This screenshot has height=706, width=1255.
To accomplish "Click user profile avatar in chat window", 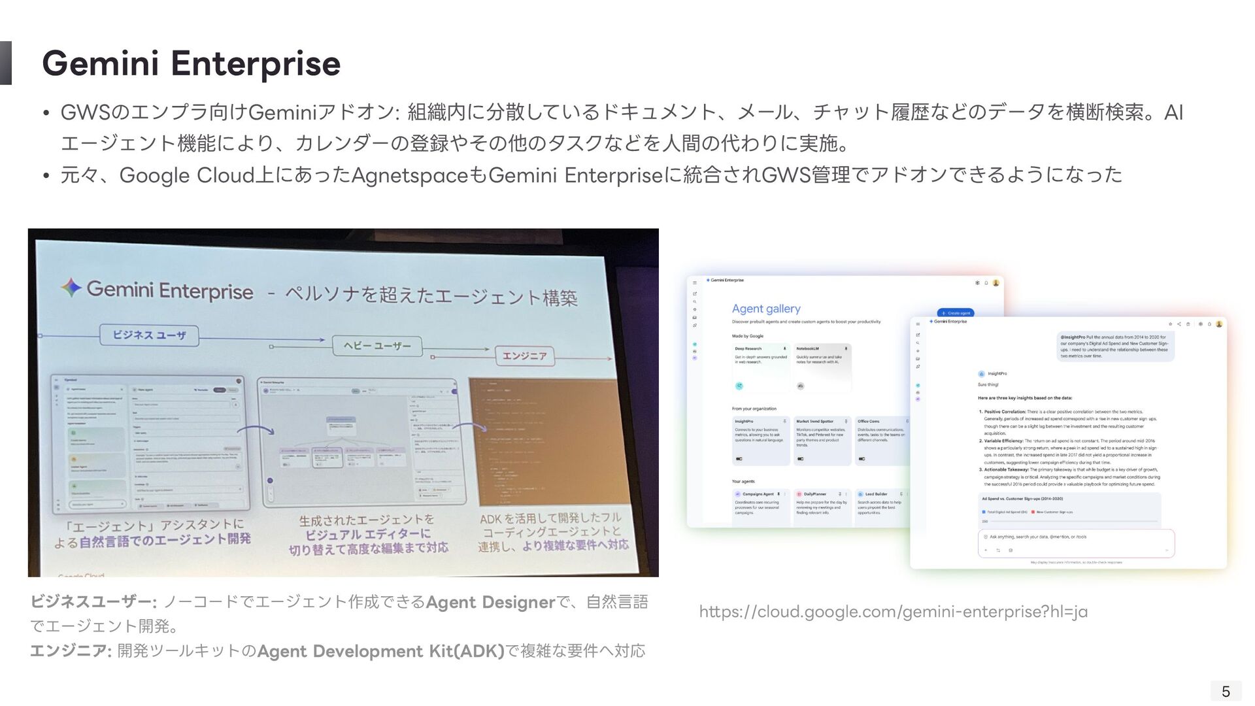I will click(x=1218, y=324).
